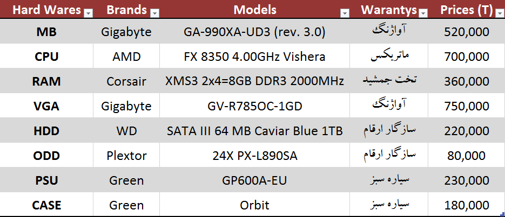Expand the Brands column filter
The image size is (505, 217).
pos(154,12)
